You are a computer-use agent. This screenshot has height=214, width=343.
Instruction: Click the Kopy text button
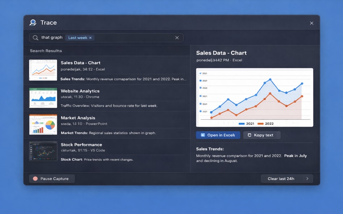tap(262, 135)
